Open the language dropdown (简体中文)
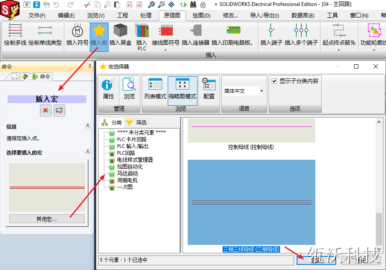 coord(244,91)
